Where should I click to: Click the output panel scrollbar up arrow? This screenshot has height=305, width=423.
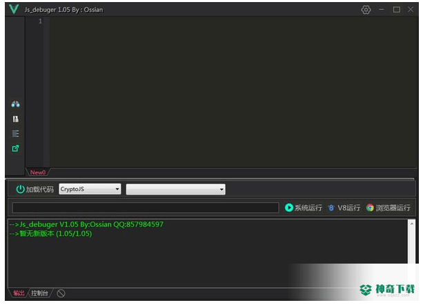point(412,224)
